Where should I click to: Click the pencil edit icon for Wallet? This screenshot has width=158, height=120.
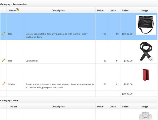tap(3, 84)
